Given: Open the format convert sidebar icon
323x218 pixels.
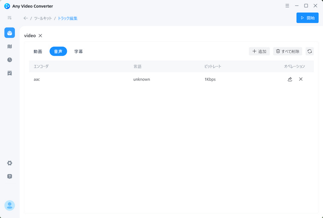Looking at the screenshot, I should coord(10,47).
